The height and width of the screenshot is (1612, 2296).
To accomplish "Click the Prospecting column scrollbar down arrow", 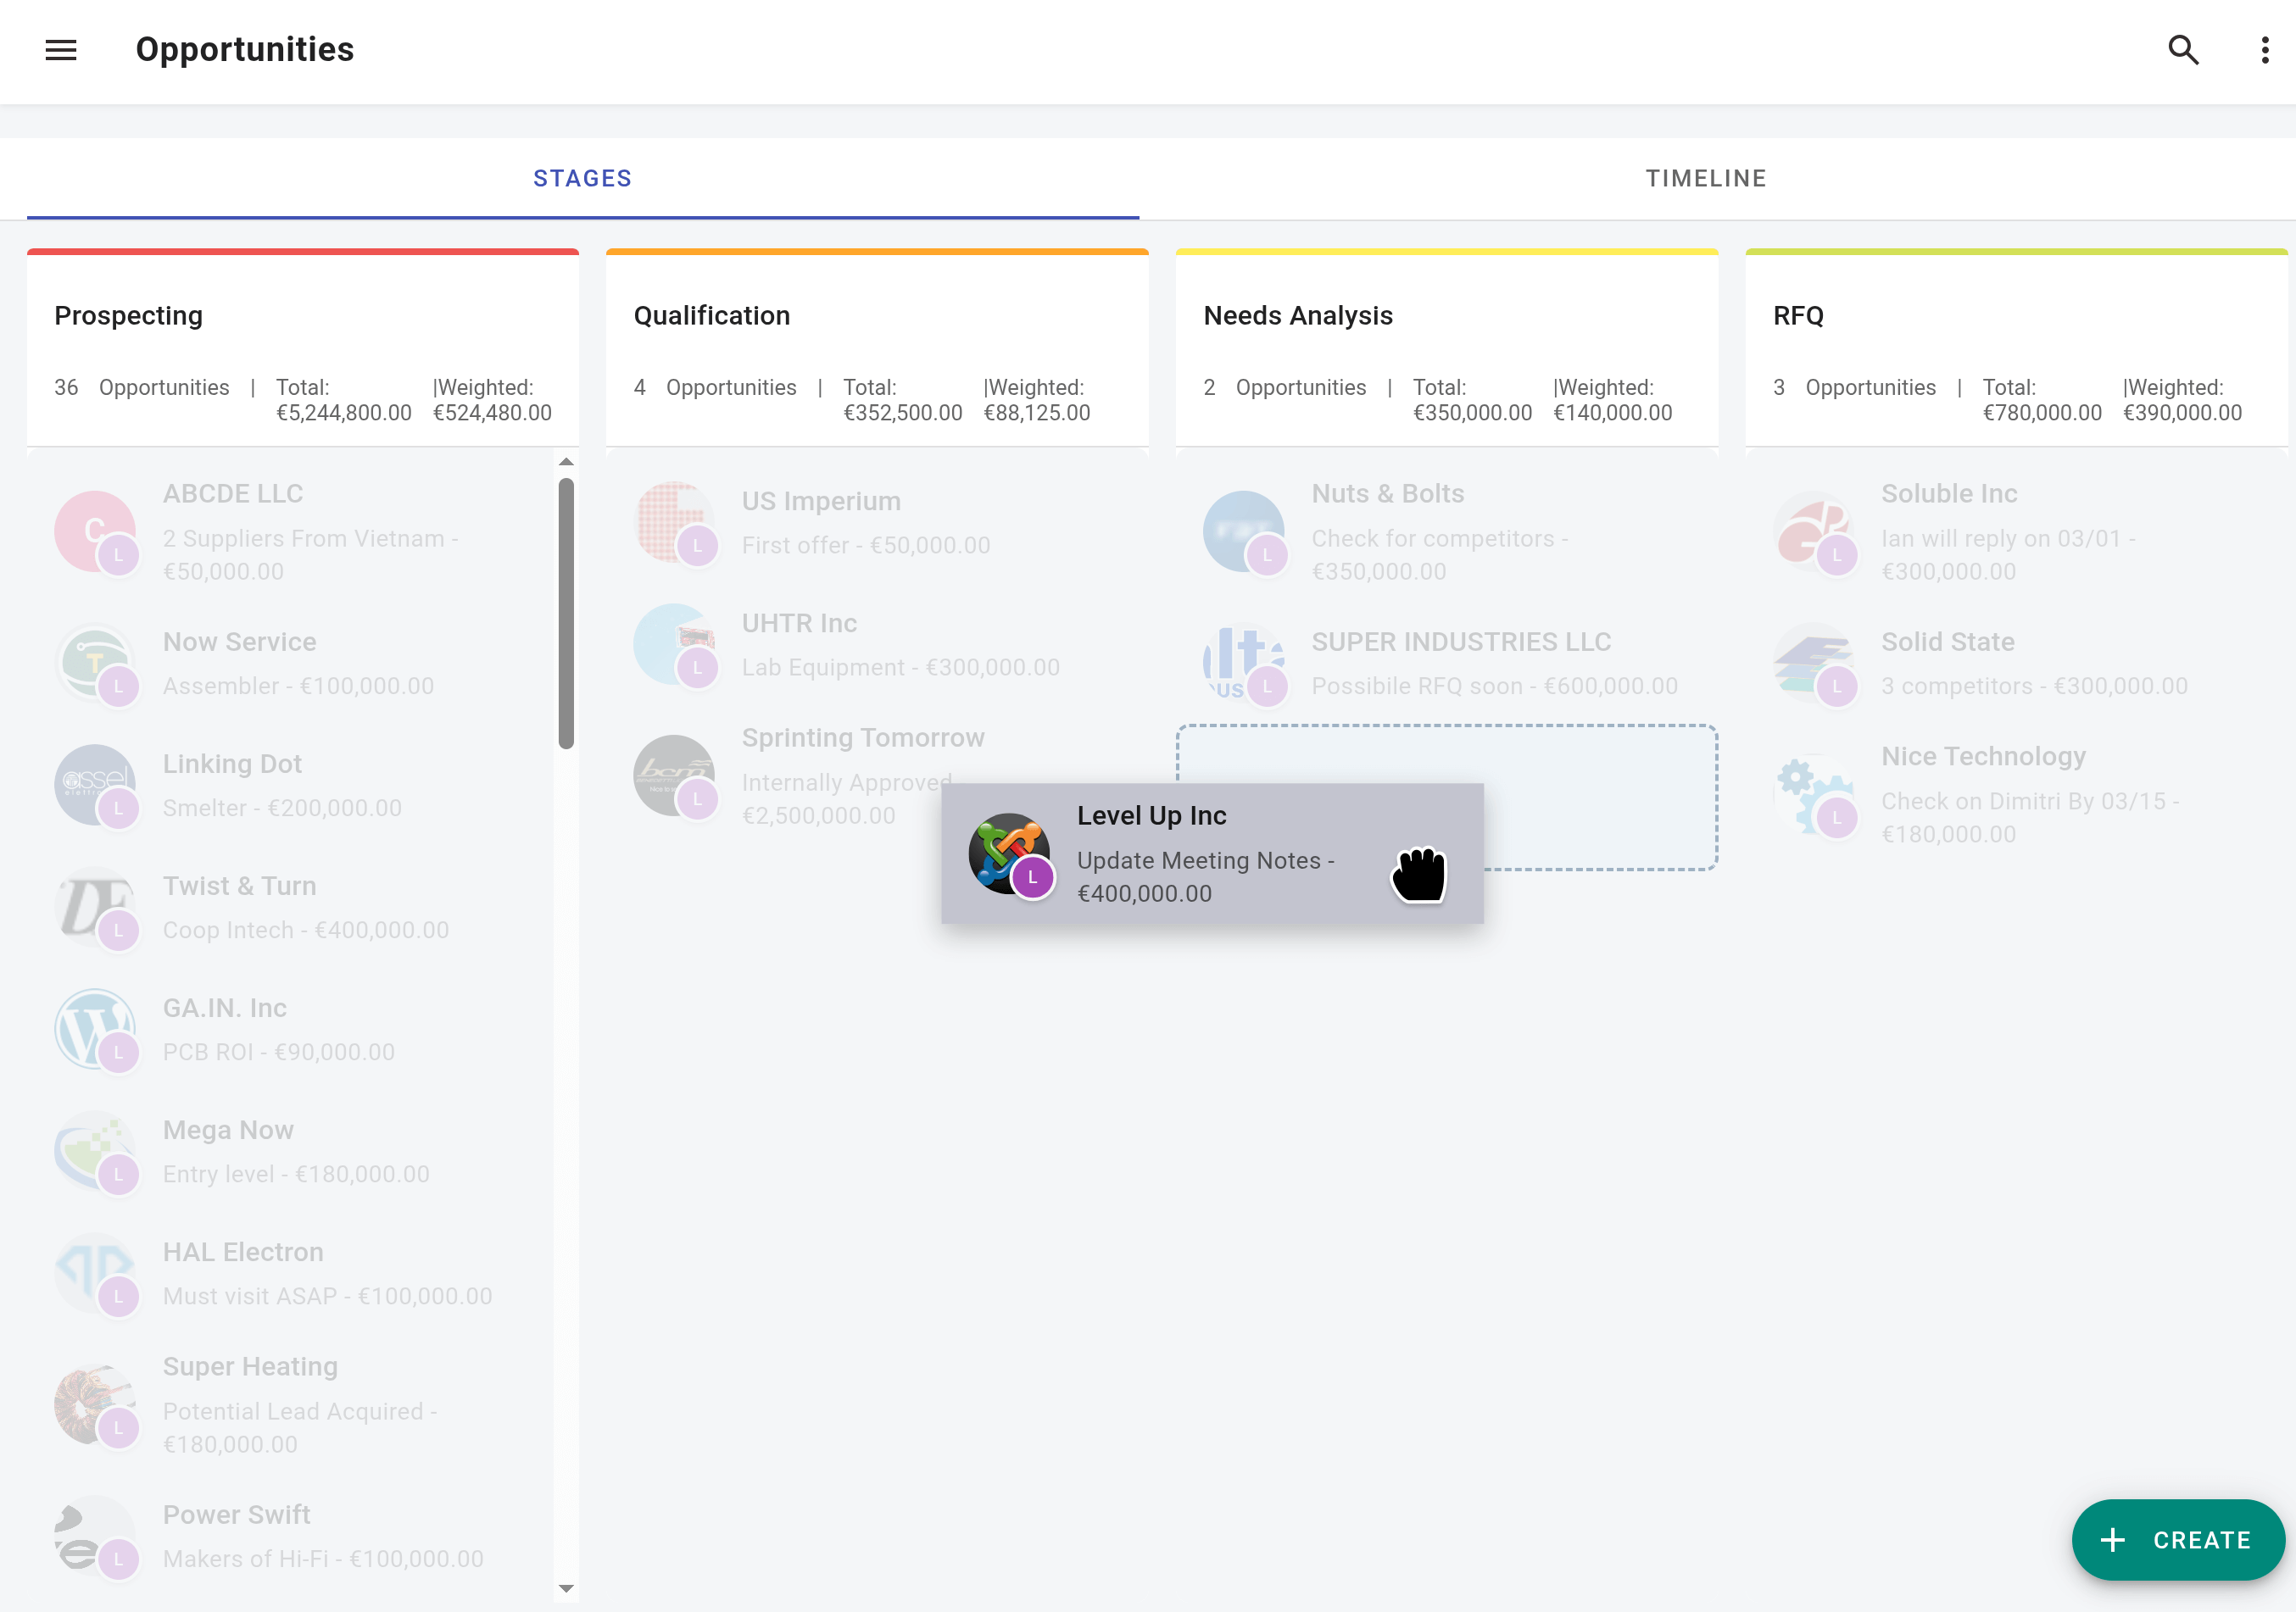I will coord(566,1588).
